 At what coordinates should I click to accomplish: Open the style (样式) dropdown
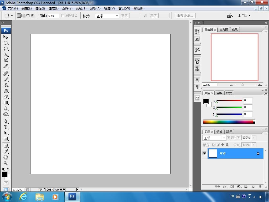coord(107,16)
